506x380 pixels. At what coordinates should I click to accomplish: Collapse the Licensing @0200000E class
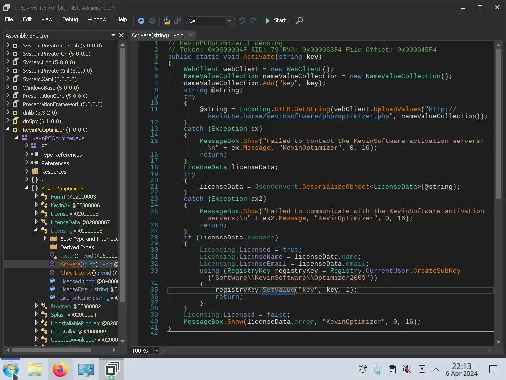pos(36,230)
